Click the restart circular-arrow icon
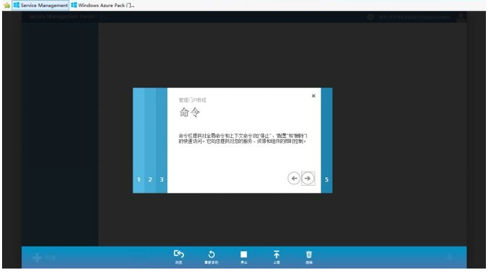488x272 pixels. coord(212,254)
